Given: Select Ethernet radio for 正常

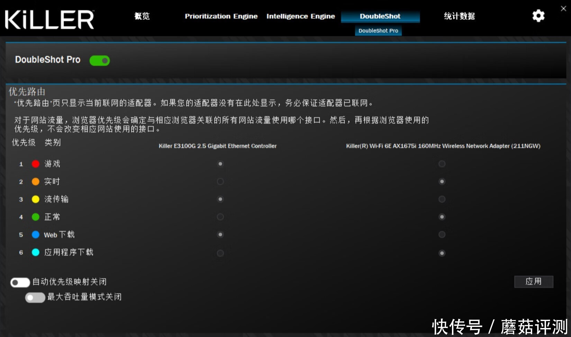Looking at the screenshot, I should (x=220, y=217).
